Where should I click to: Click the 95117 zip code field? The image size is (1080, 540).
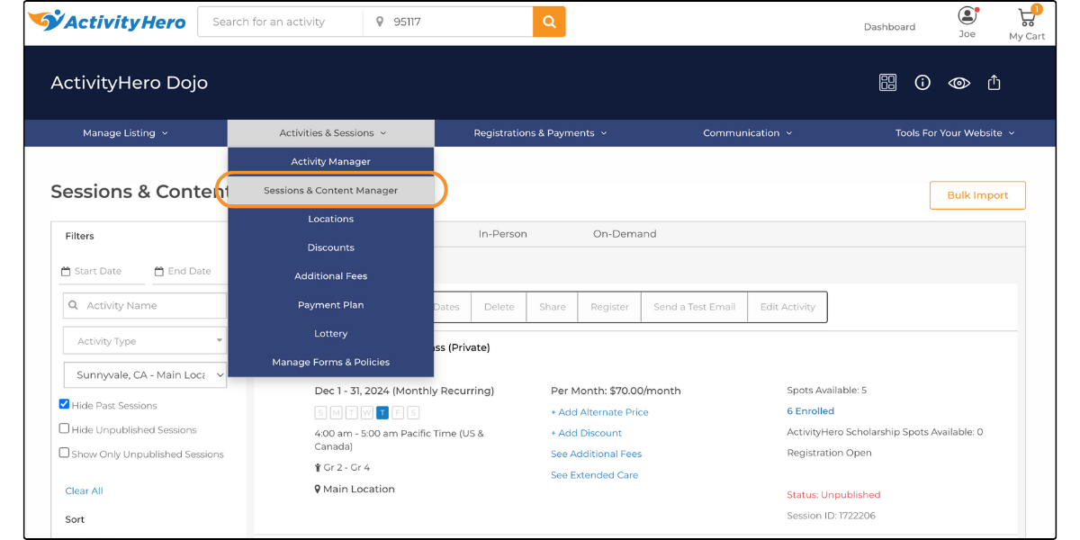point(448,22)
